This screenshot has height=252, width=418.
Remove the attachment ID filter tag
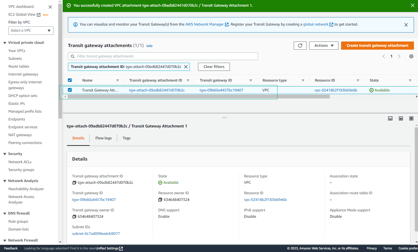[186, 67]
